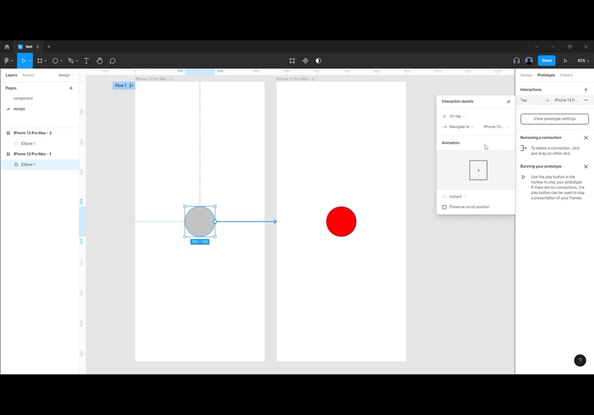Open a new tab with plus icon
This screenshot has height=415, width=594.
[49, 47]
